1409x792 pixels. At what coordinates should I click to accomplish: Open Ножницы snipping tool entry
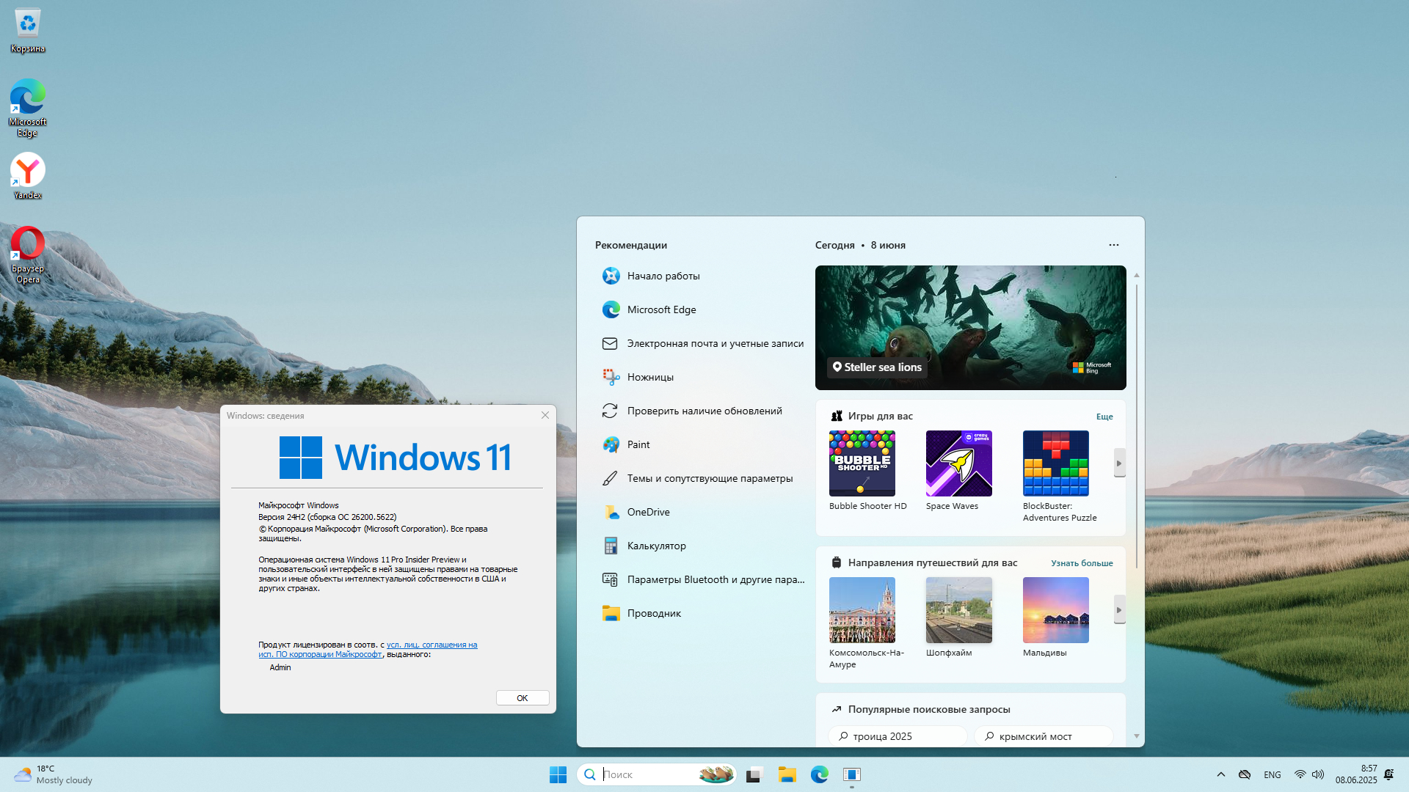tap(649, 377)
